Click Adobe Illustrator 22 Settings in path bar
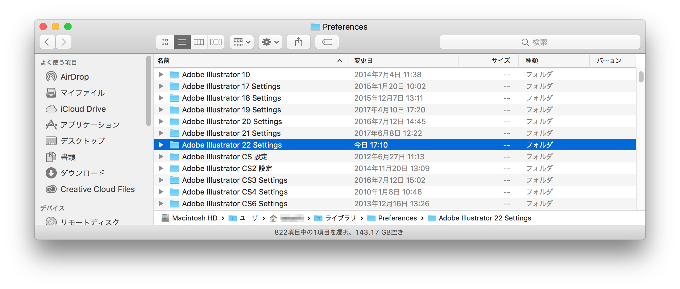Viewport: 680px width, 289px height. click(x=479, y=218)
